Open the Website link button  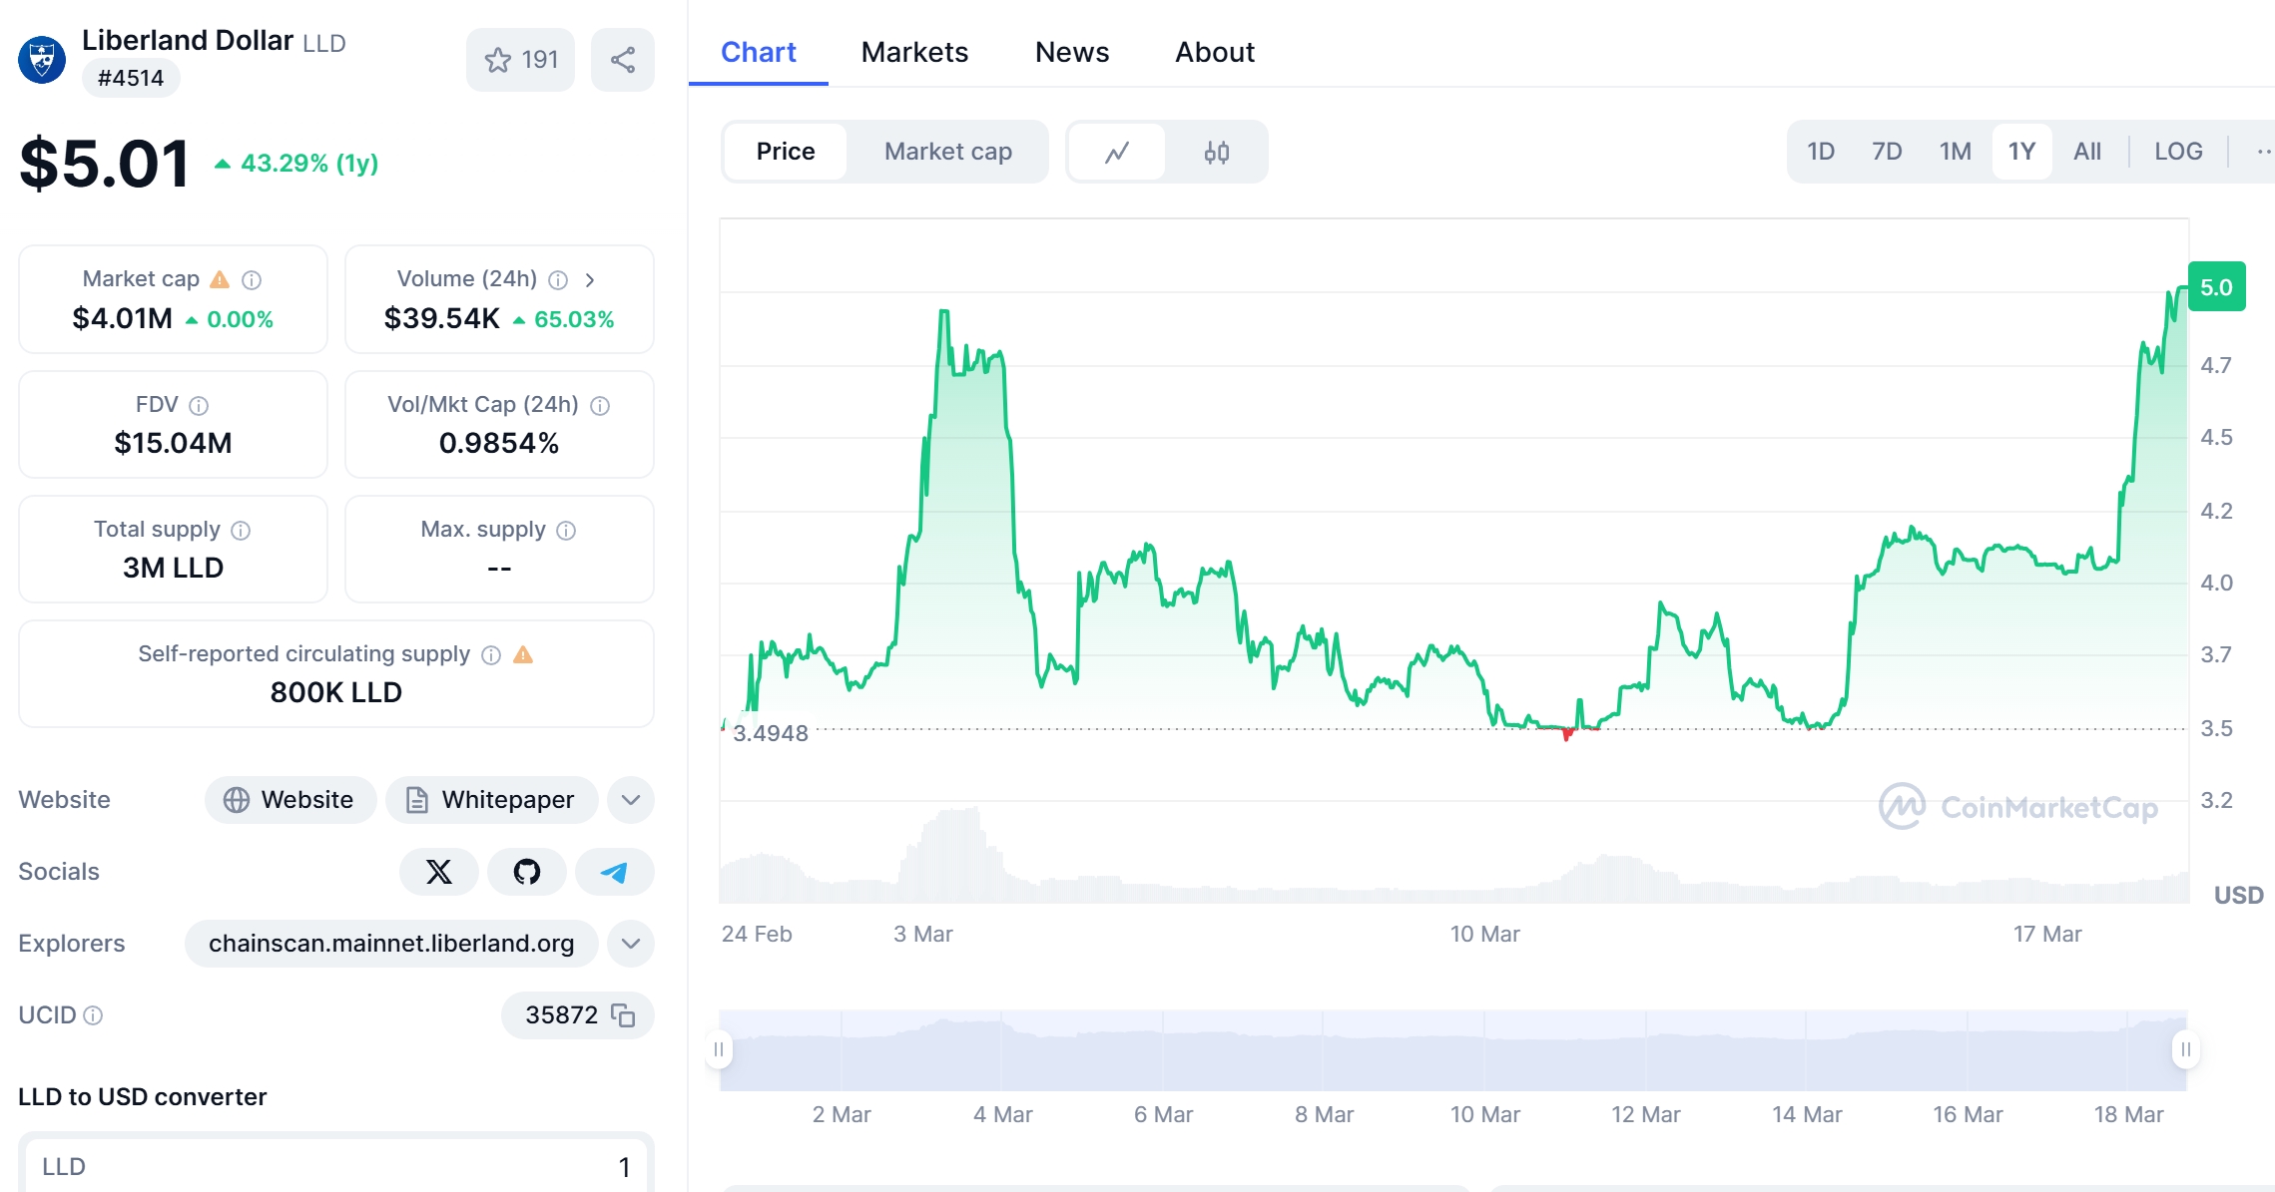[290, 800]
